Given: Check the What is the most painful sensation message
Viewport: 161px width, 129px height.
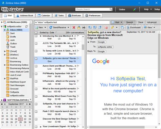Looking at the screenshot, I should [36, 89].
